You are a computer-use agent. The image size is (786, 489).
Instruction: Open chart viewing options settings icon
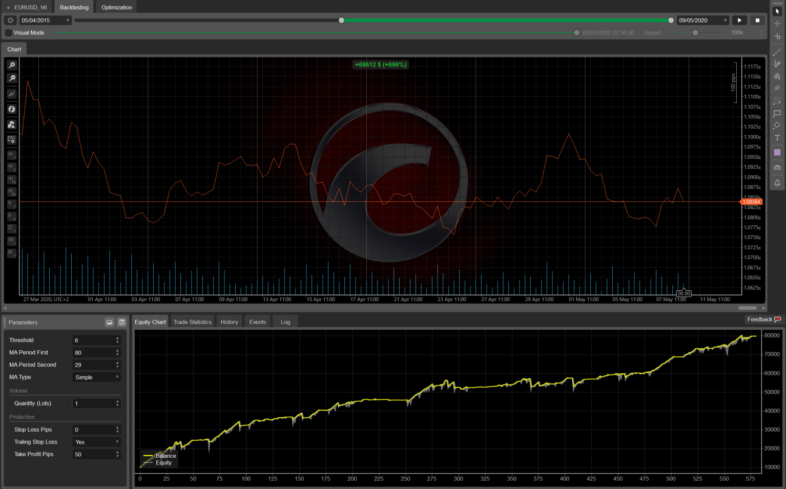pyautogui.click(x=12, y=139)
